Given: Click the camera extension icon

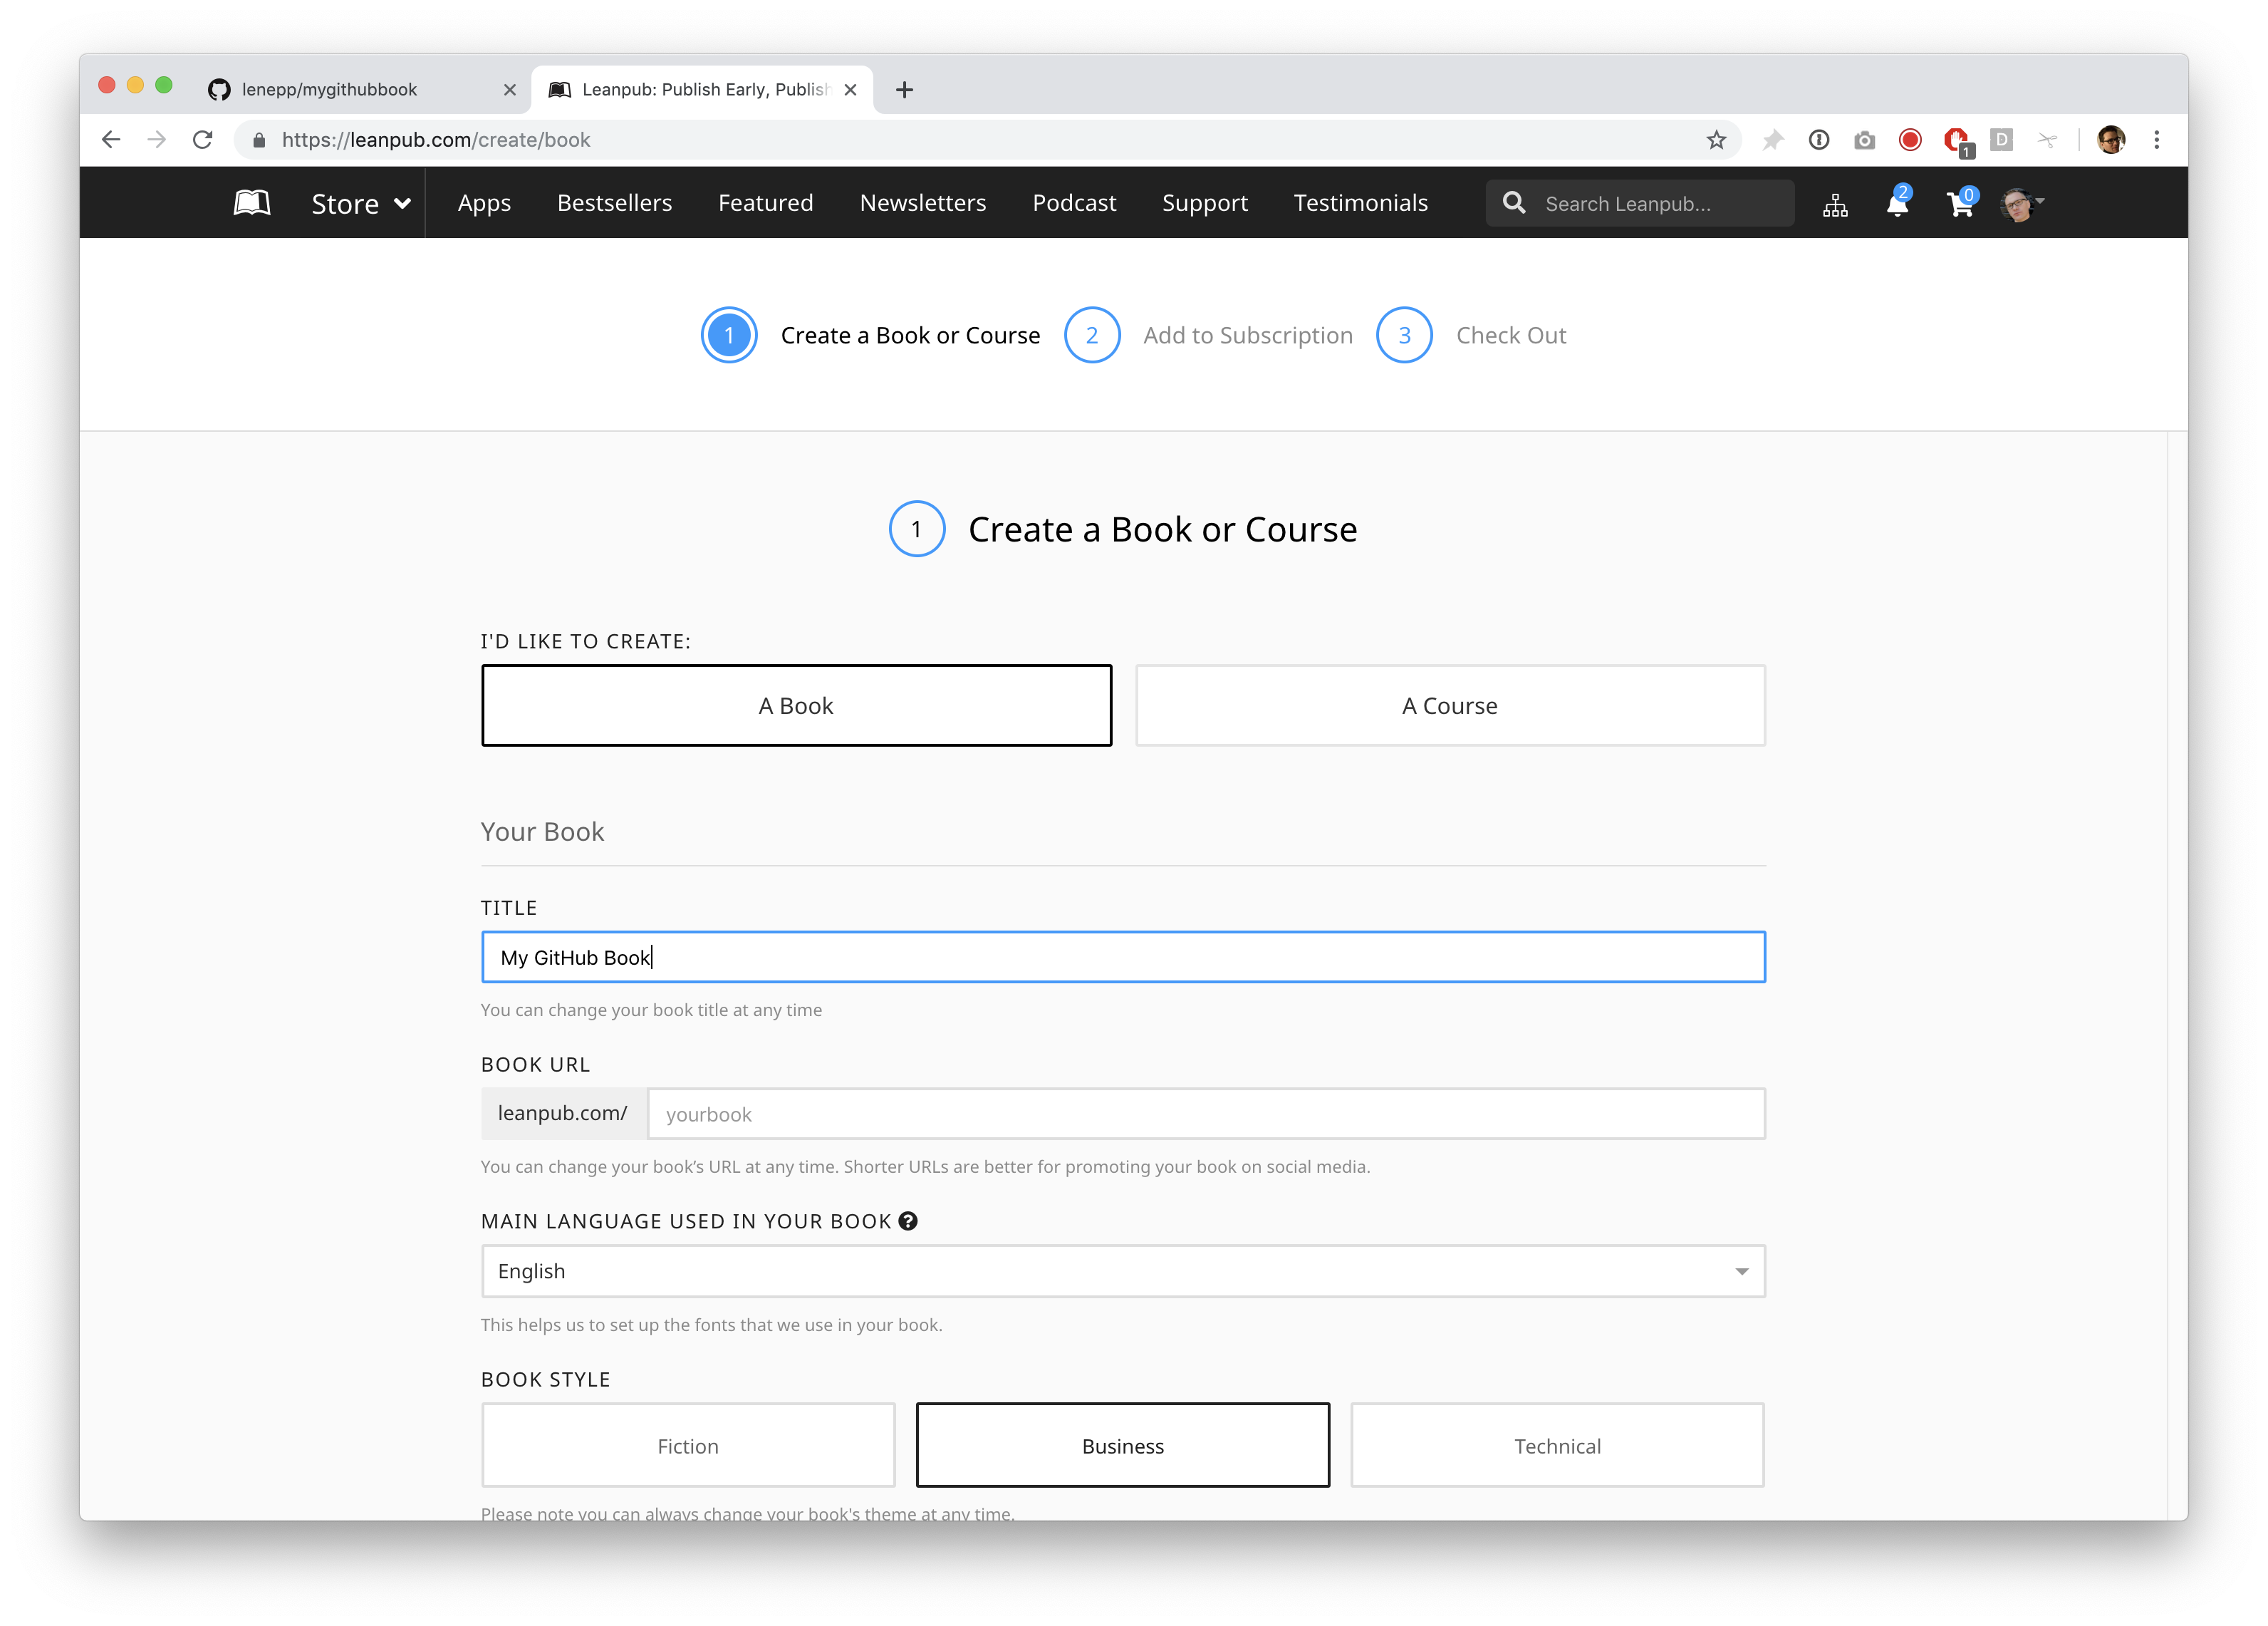Looking at the screenshot, I should tap(1864, 140).
